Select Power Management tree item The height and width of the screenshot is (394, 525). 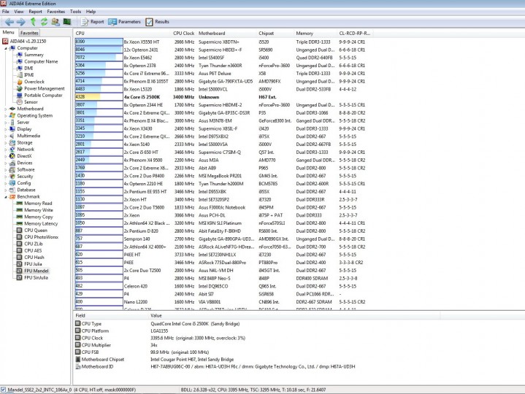pyautogui.click(x=45, y=88)
